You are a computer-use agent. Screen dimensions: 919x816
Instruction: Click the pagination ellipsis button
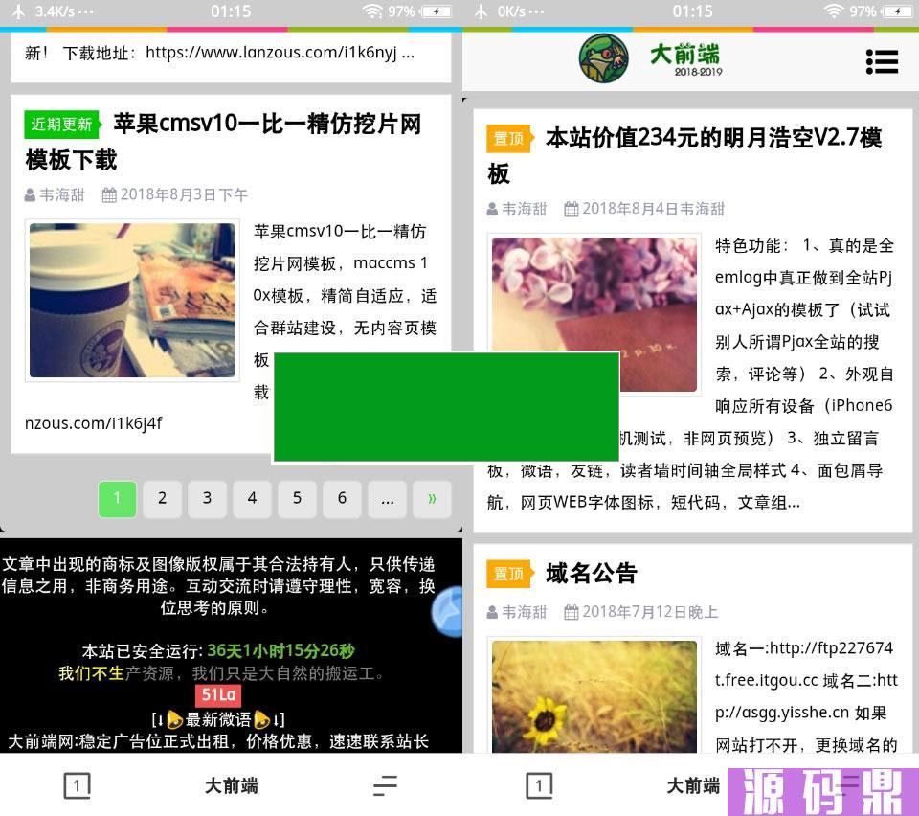coord(387,499)
